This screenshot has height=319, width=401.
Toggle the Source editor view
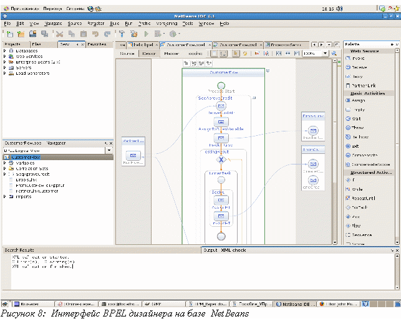(127, 54)
